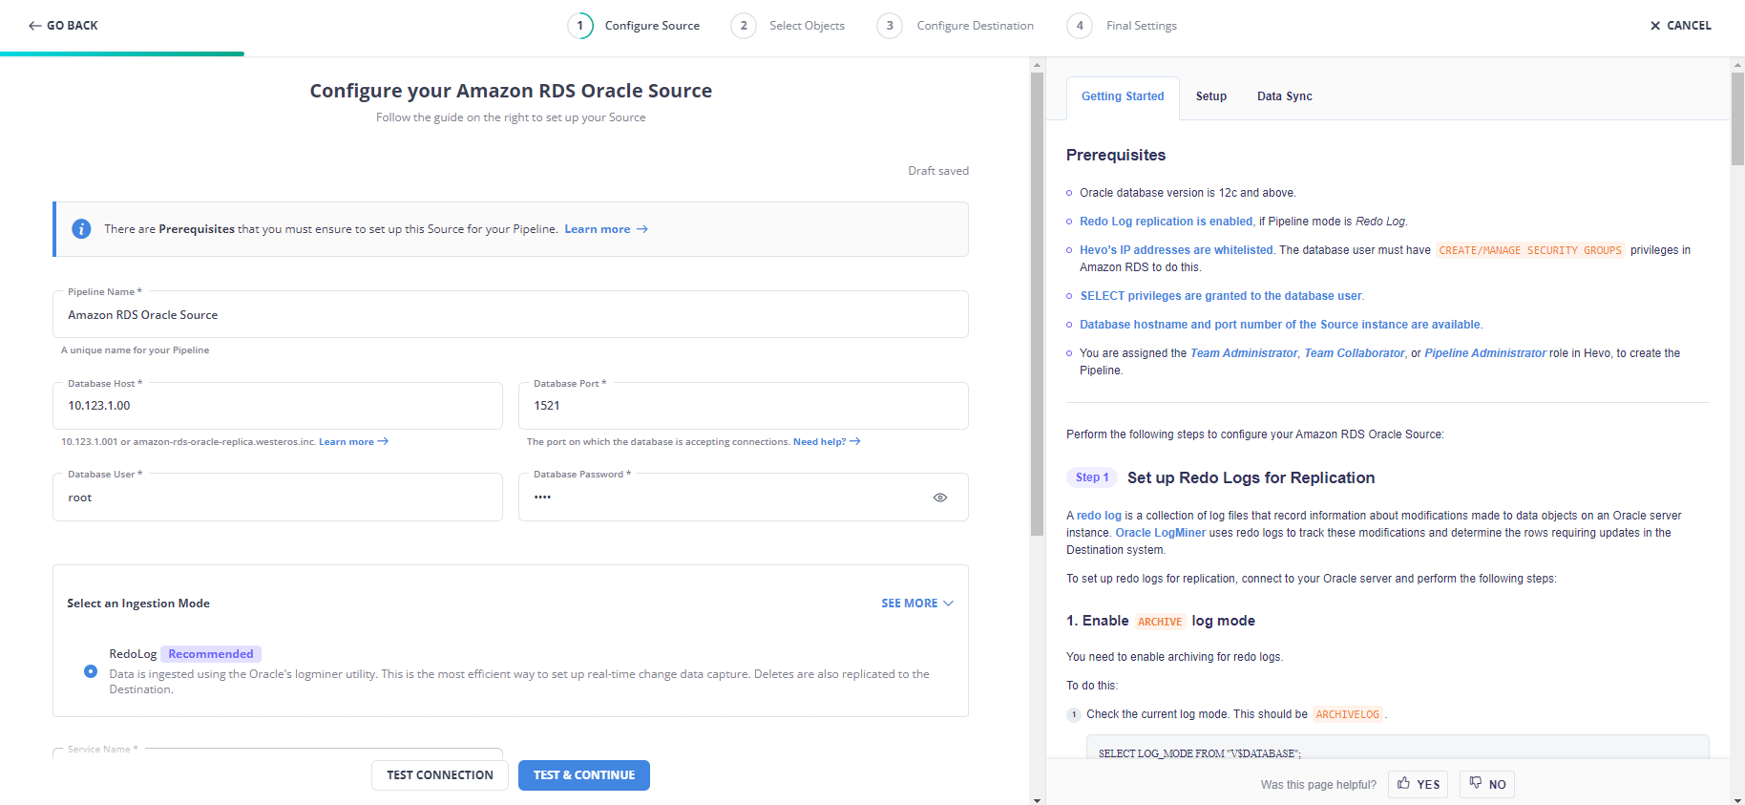Open SELECT privileges are granted link
Screen dimensions: 1745x805
tap(1221, 296)
